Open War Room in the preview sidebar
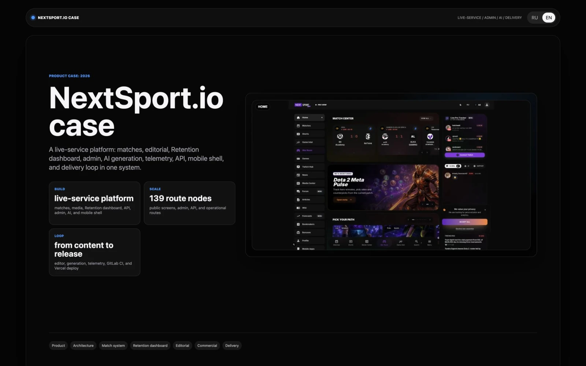 coord(309,150)
